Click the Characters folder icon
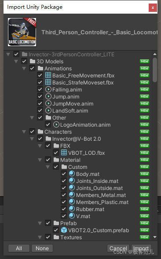This screenshot has height=259, width=161. (x=40, y=131)
